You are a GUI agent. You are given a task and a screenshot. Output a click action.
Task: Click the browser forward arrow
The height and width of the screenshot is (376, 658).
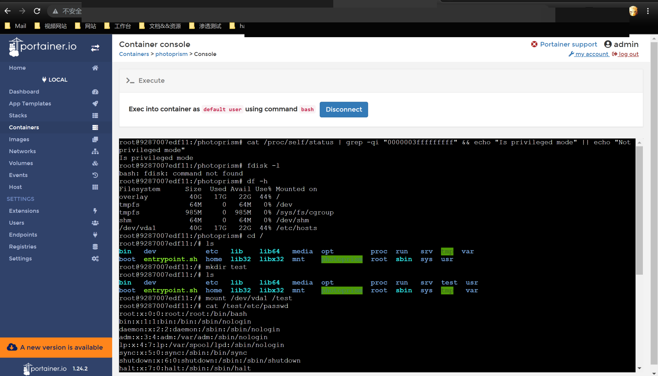(x=22, y=11)
